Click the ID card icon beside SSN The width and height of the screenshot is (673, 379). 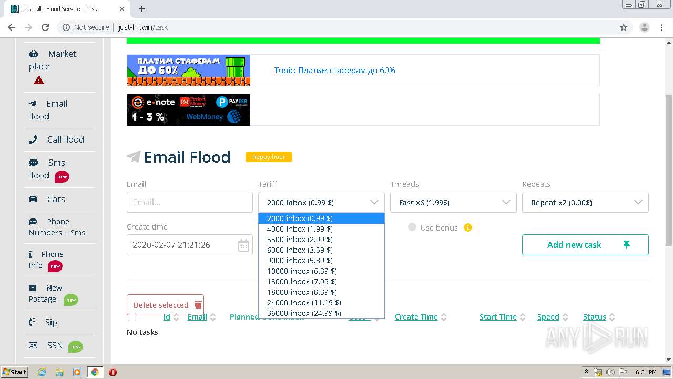pyautogui.click(x=33, y=345)
